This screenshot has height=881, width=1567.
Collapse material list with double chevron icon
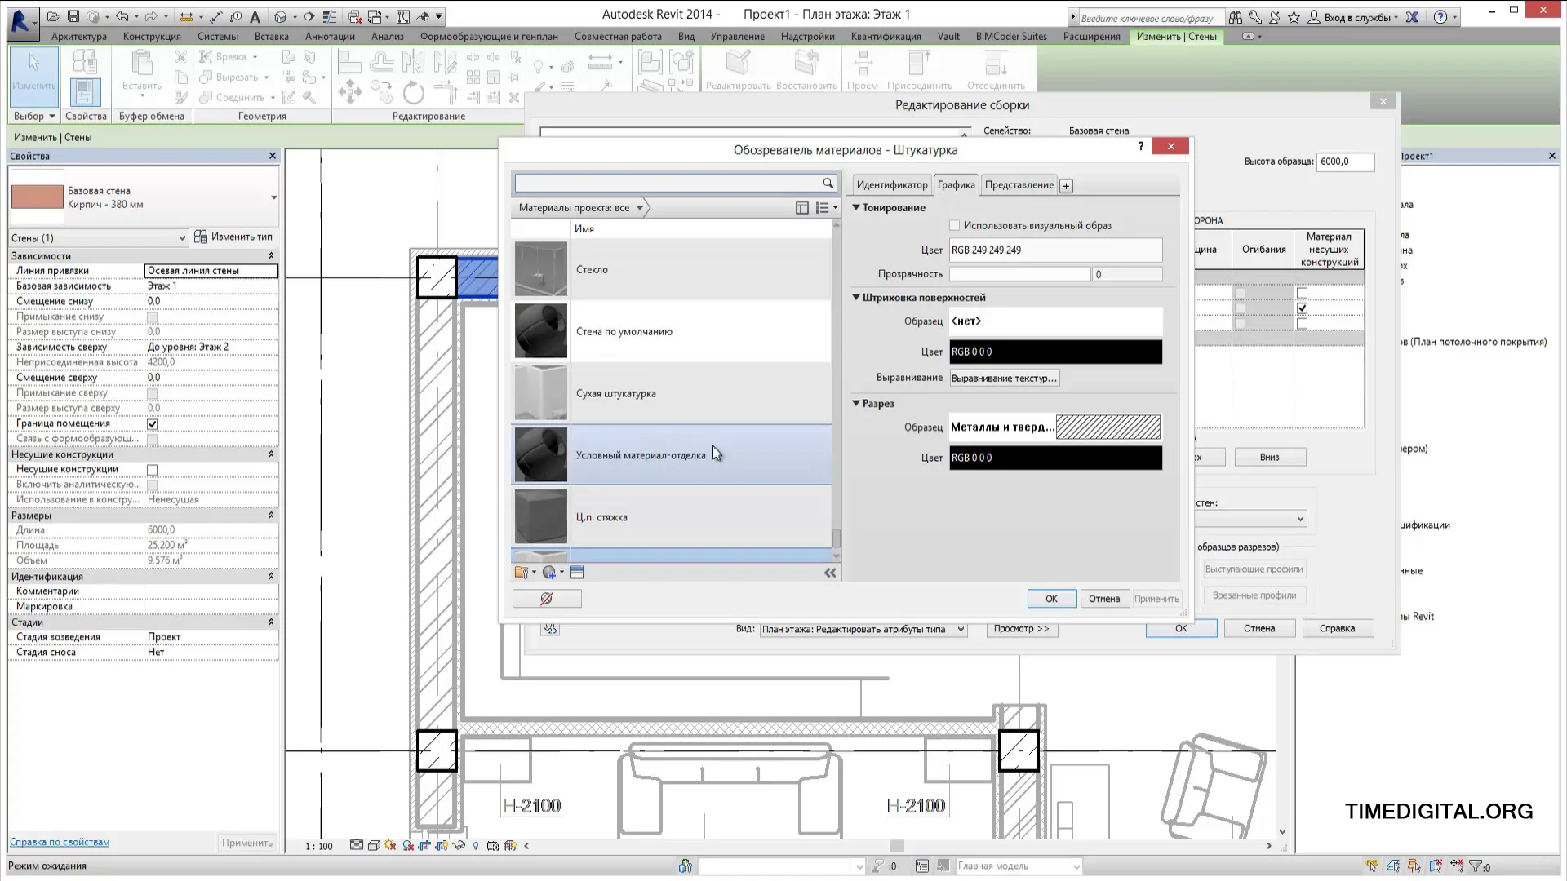tap(830, 573)
